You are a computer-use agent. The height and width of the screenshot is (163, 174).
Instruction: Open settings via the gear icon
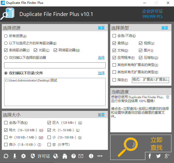(23, 156)
